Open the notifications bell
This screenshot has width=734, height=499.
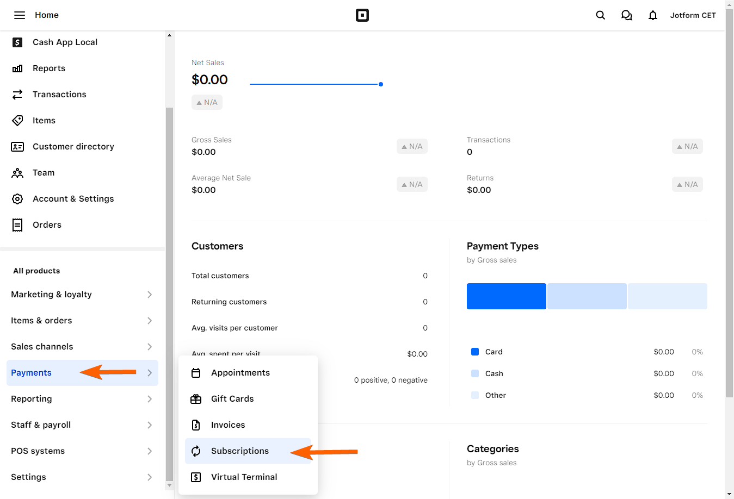pos(652,15)
